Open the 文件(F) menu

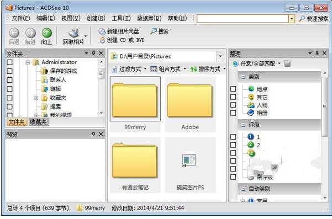click(x=21, y=18)
